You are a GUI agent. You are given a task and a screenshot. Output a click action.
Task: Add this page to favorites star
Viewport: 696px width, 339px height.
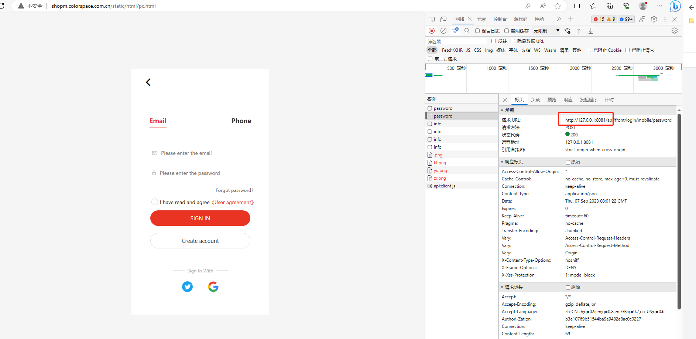point(558,6)
